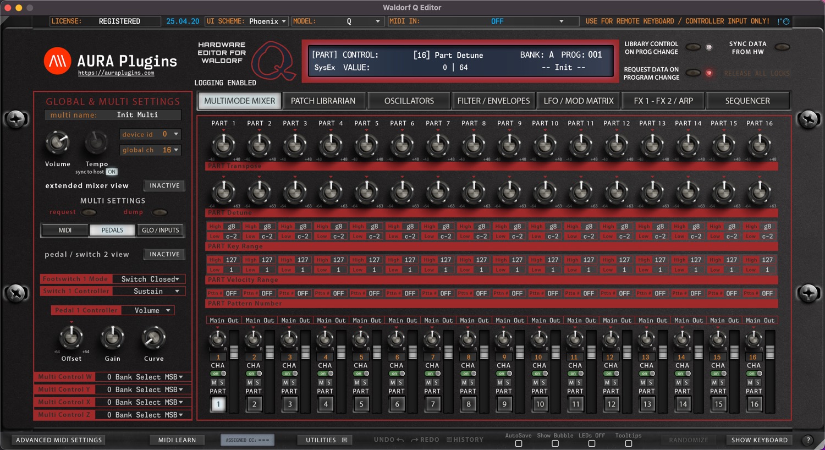This screenshot has width=825, height=450.
Task: Select the MIDI settings tab
Action: pos(65,230)
